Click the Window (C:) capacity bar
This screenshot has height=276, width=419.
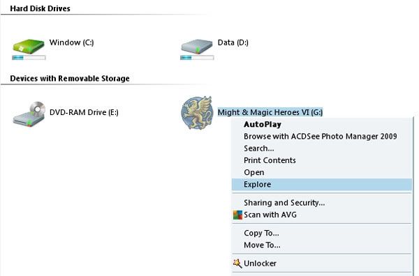tap(29, 58)
